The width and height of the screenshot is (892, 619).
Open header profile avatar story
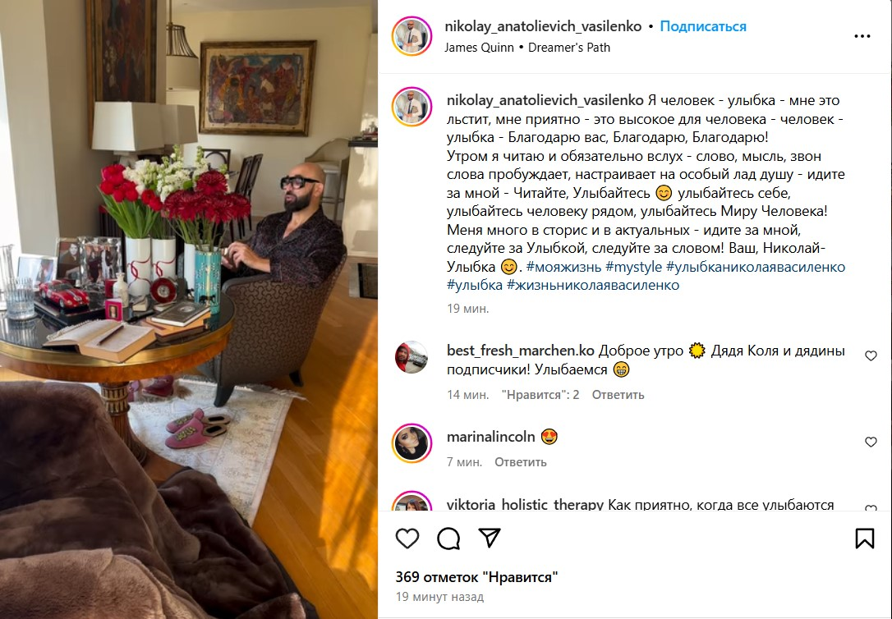tap(412, 36)
